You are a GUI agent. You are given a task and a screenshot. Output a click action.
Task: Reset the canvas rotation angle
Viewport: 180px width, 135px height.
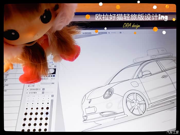pyautogui.click(x=106, y=33)
